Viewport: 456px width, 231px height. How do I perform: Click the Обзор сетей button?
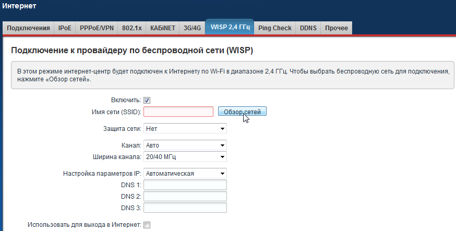tap(242, 112)
